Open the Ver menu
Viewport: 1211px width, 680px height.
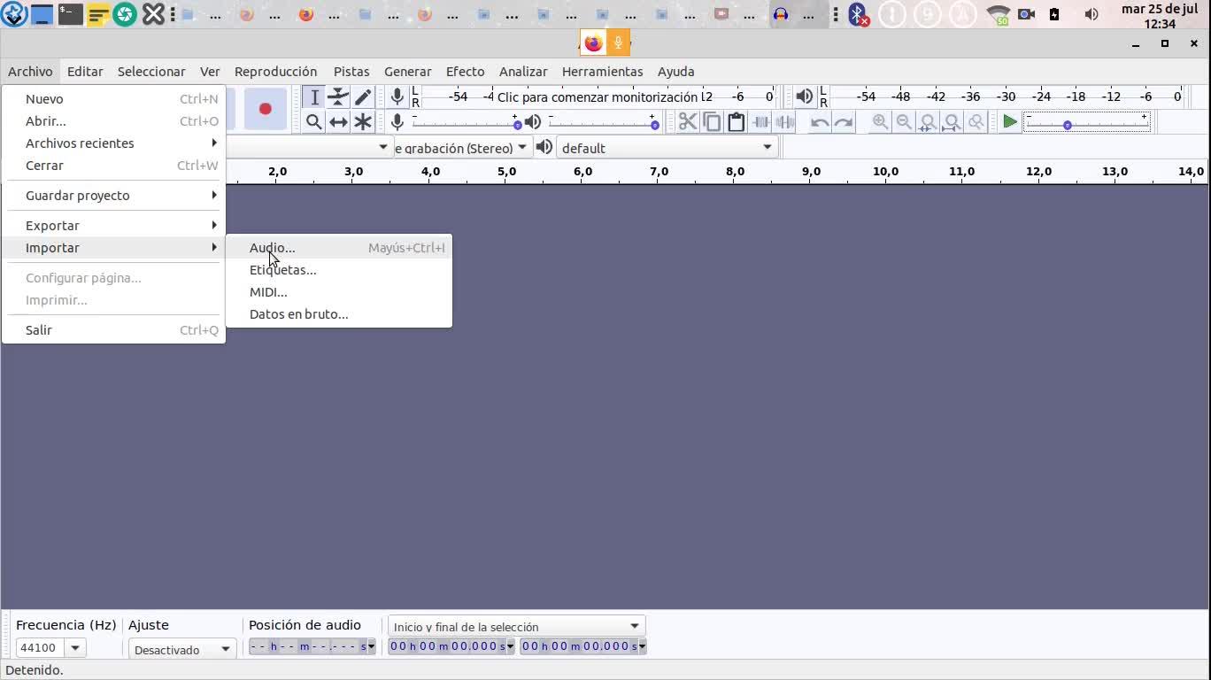[x=210, y=72]
